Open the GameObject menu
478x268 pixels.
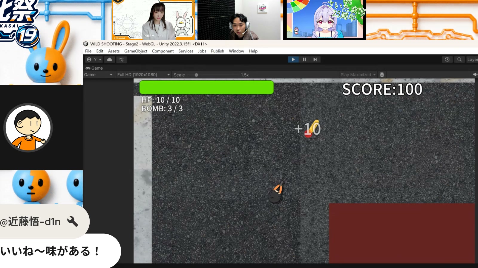pos(136,51)
